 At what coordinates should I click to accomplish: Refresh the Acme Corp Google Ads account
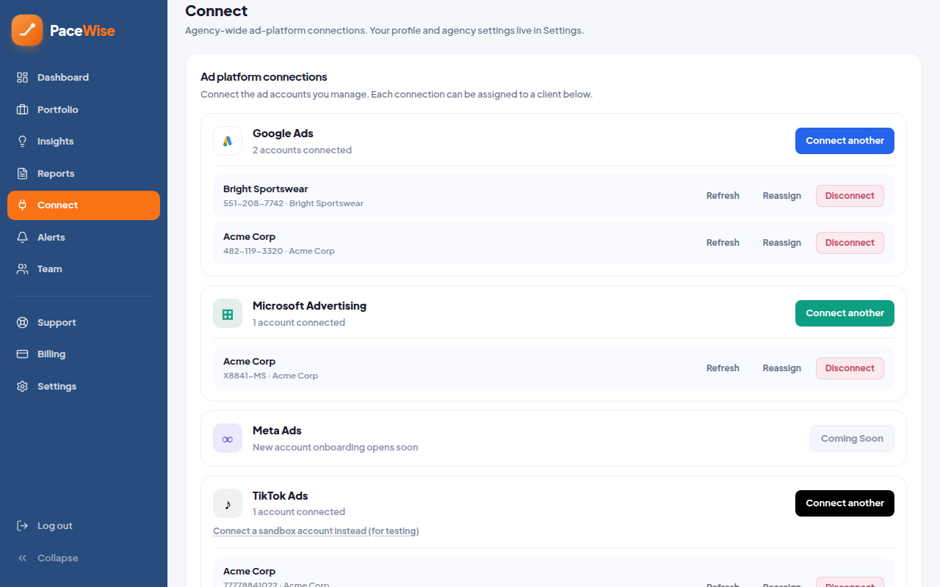(x=723, y=243)
